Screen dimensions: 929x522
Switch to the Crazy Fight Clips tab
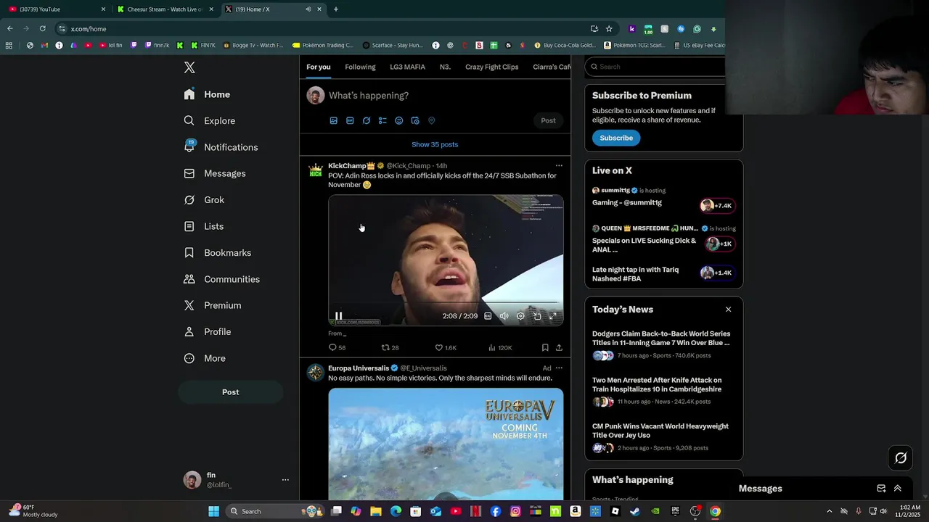(492, 67)
